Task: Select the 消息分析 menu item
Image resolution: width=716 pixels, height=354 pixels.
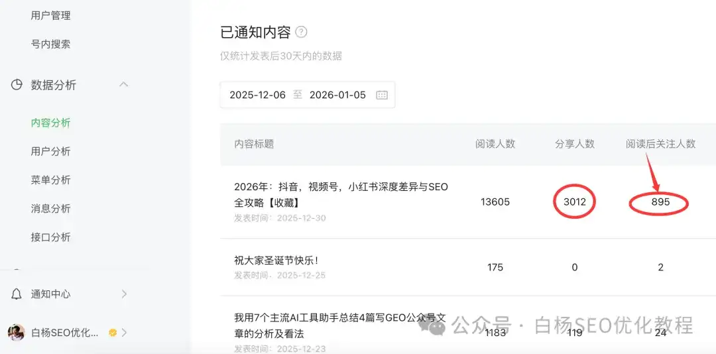Action: (x=50, y=209)
